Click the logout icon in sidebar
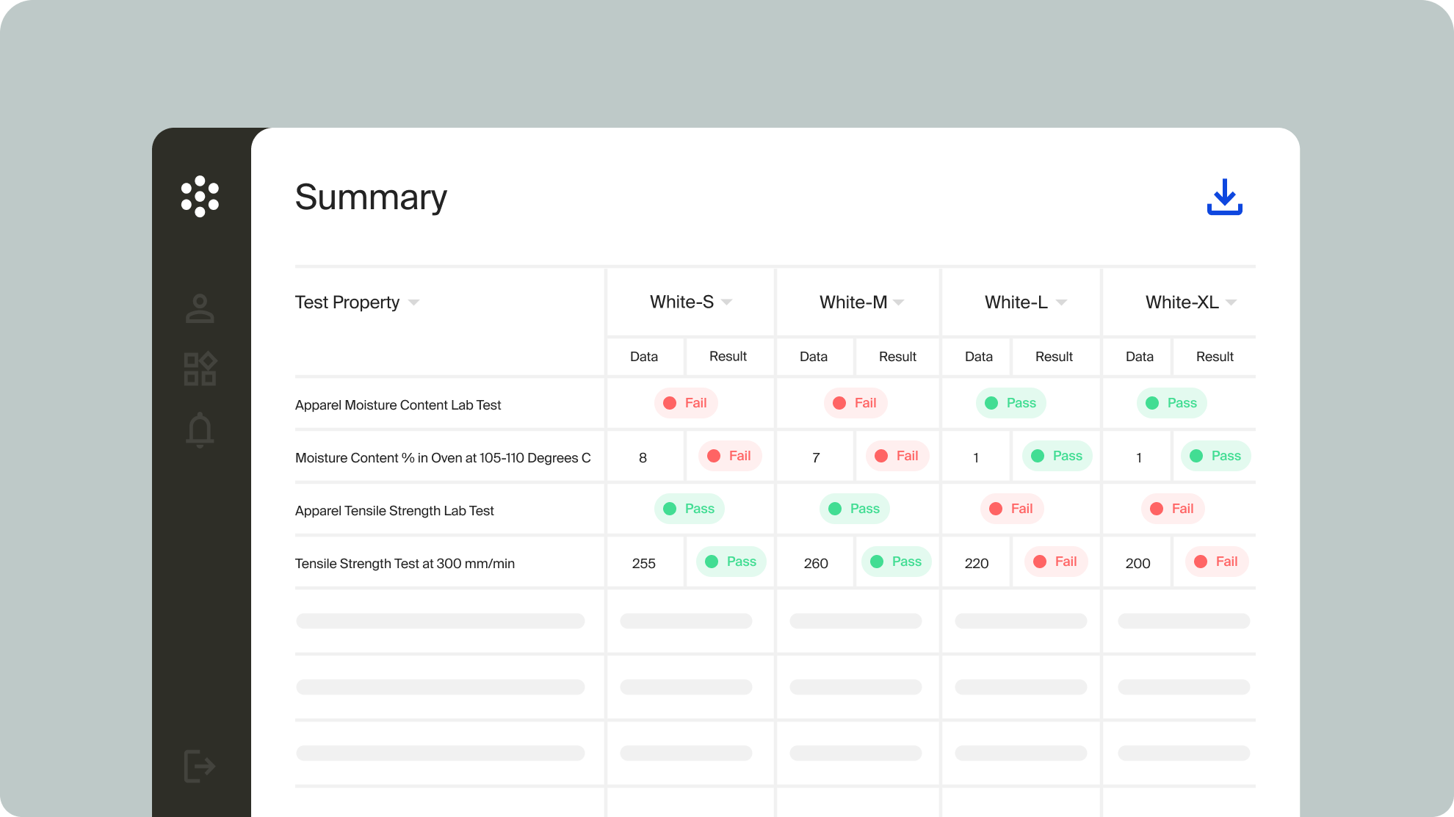 point(199,766)
